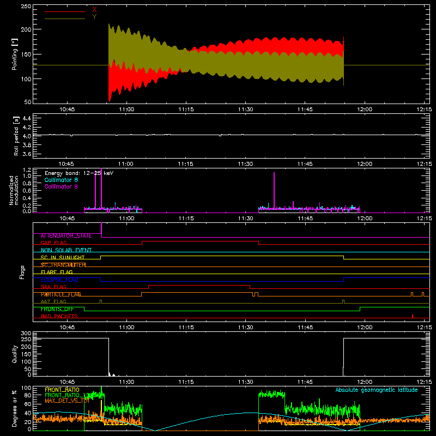Click the 11:15 time label under Pointing plot

186,110
